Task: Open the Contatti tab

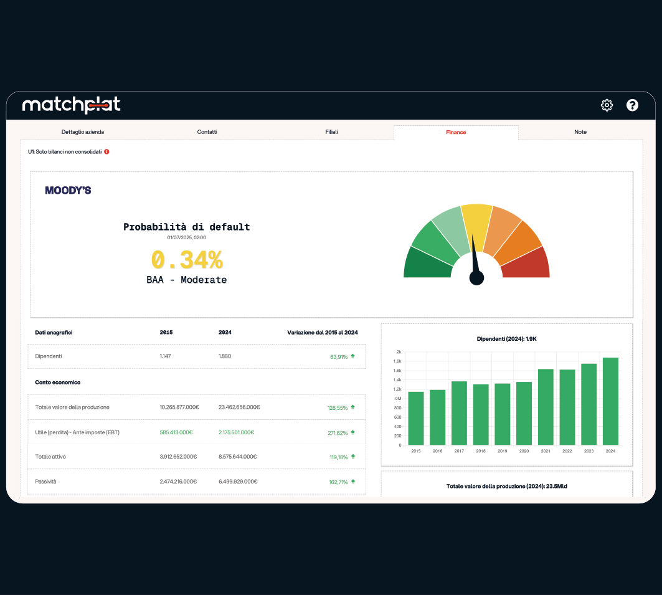Action: (x=207, y=132)
